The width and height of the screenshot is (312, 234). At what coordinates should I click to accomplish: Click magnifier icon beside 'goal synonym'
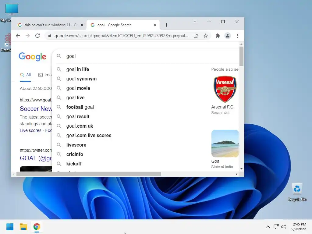[59, 79]
